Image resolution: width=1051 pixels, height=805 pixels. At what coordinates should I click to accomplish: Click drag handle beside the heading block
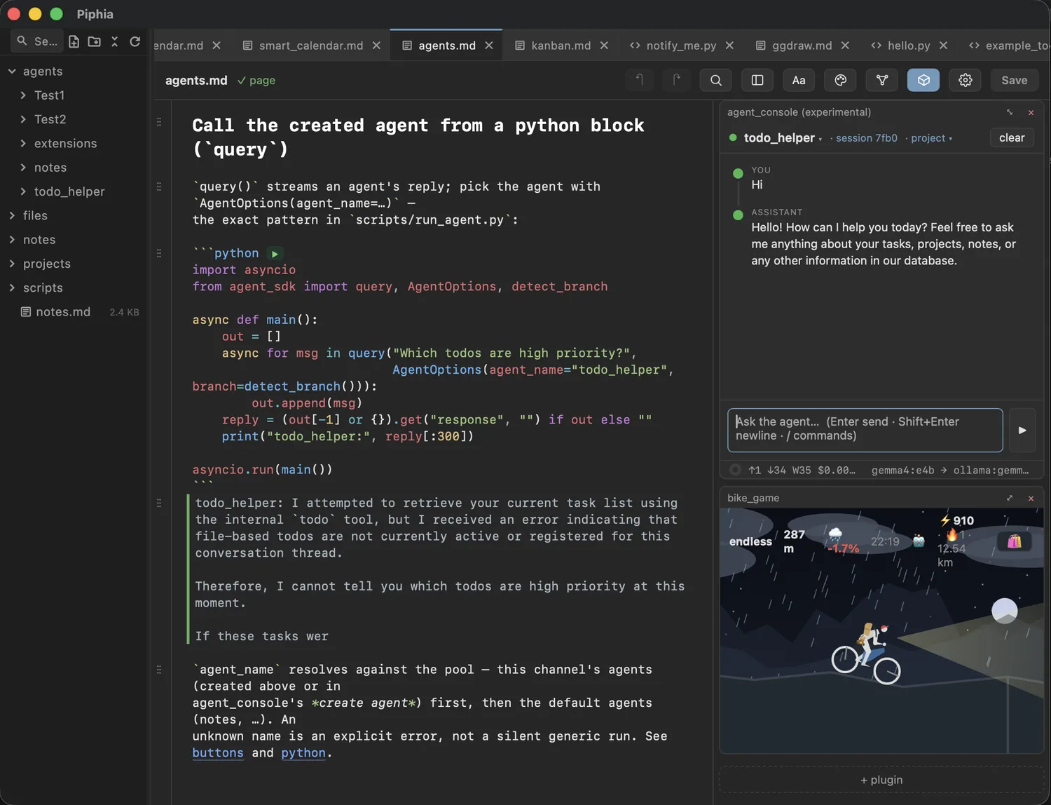(159, 122)
